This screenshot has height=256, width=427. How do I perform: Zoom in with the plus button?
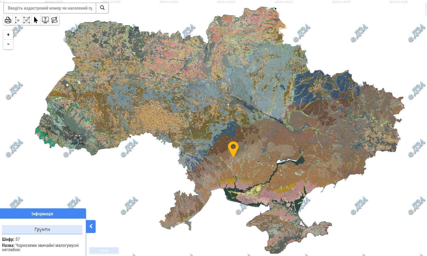click(8, 35)
